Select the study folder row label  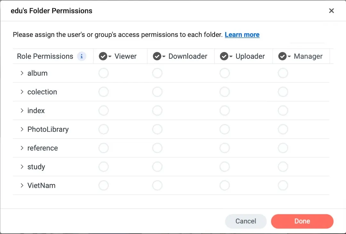point(36,167)
